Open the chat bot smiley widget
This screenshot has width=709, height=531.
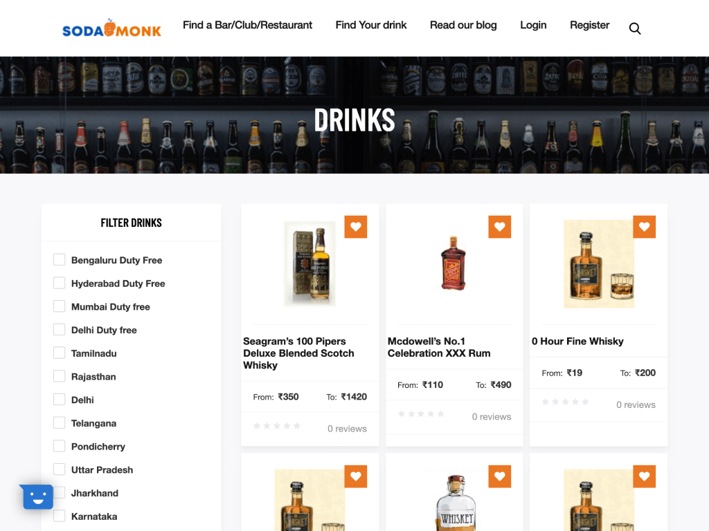pyautogui.click(x=37, y=496)
